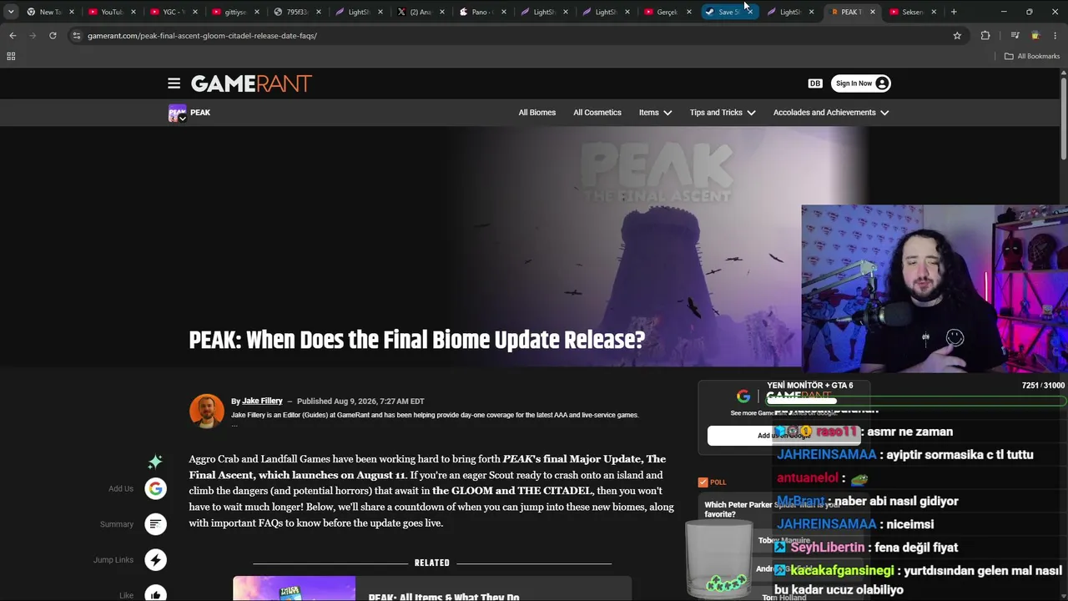Open the All Biomes menu item
This screenshot has width=1068, height=601.
pyautogui.click(x=537, y=113)
